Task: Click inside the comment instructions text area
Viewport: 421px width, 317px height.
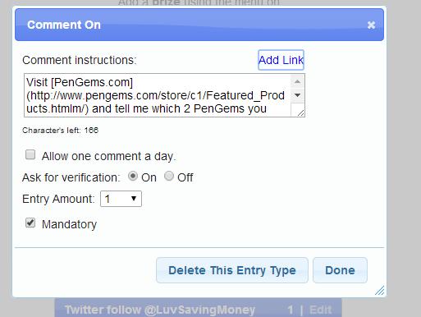Action: tap(158, 95)
